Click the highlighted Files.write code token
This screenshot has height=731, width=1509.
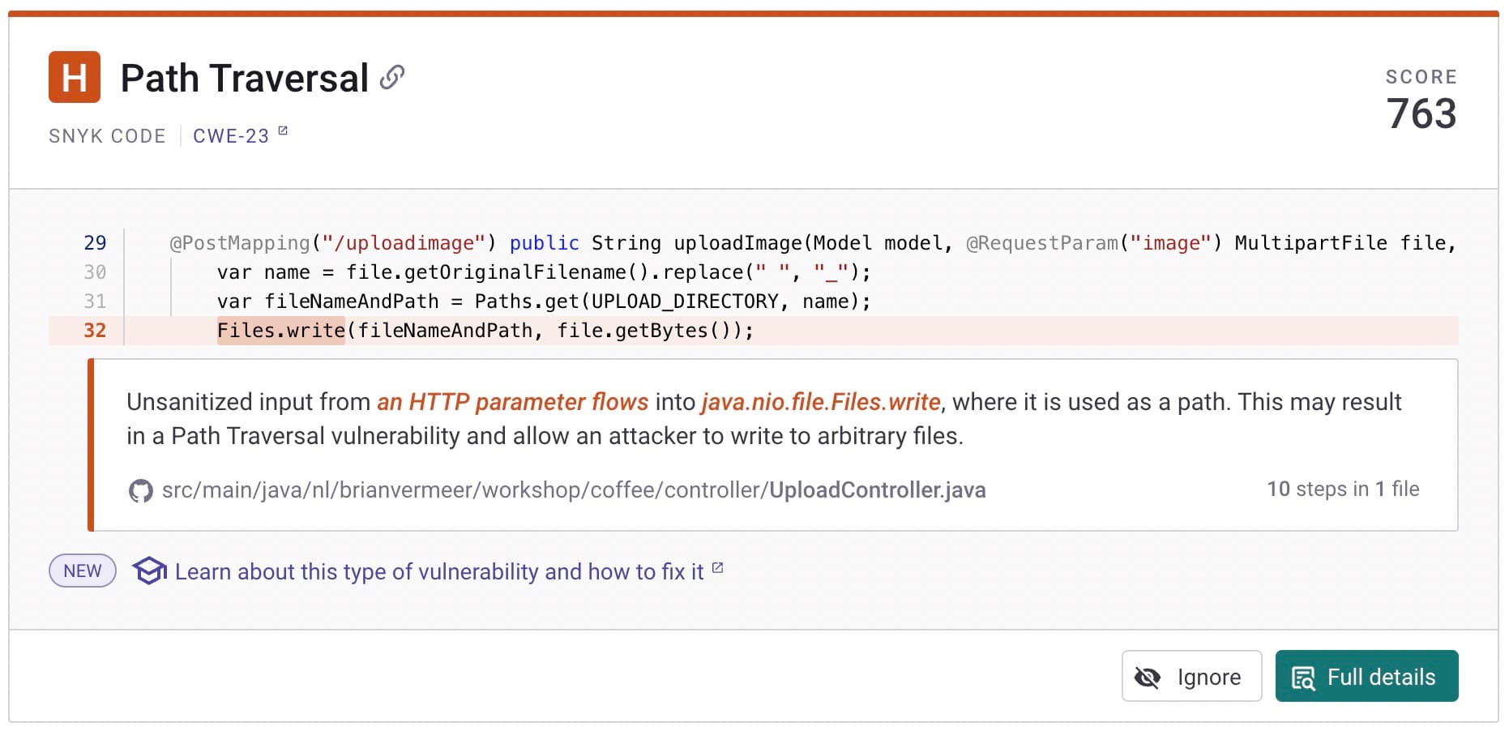[x=280, y=331]
